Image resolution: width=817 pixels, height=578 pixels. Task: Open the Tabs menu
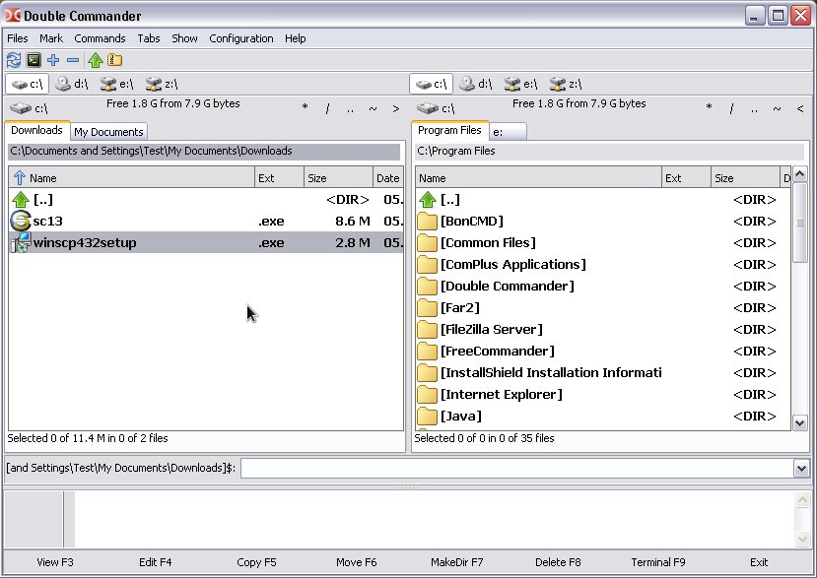pyautogui.click(x=149, y=38)
